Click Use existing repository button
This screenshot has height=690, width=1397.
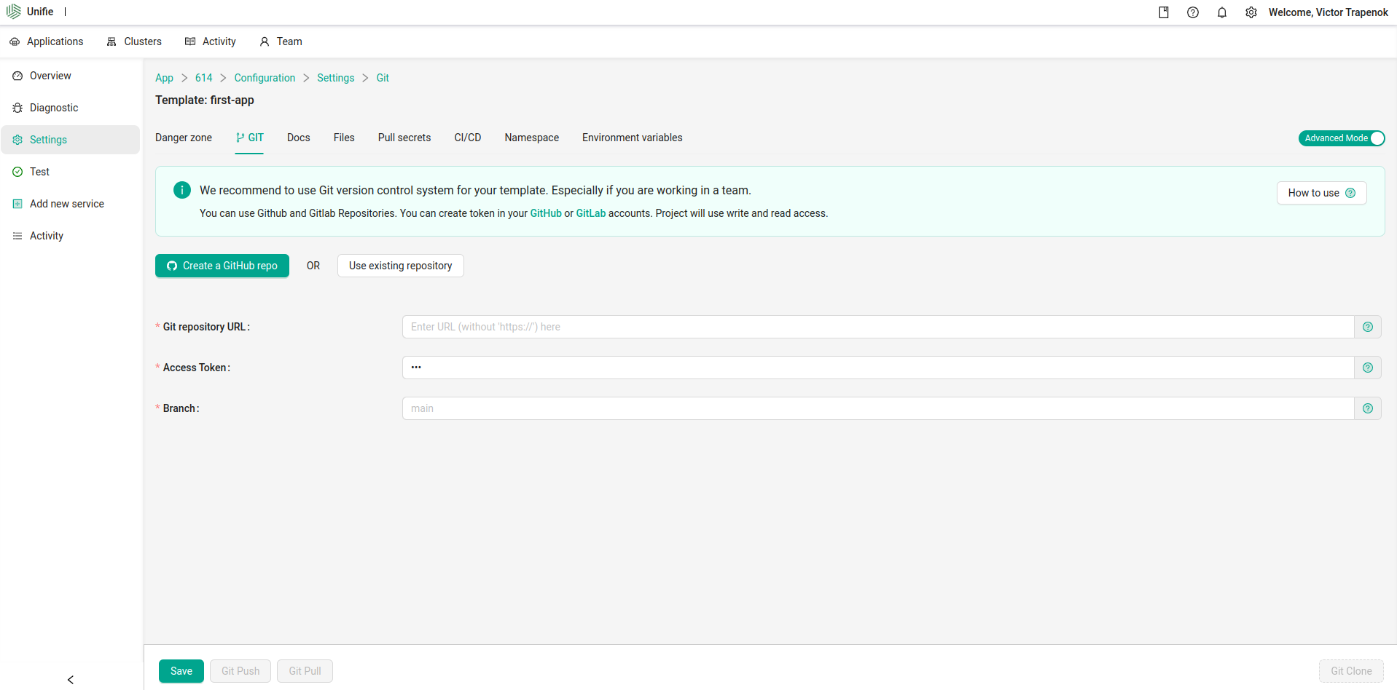tap(401, 266)
